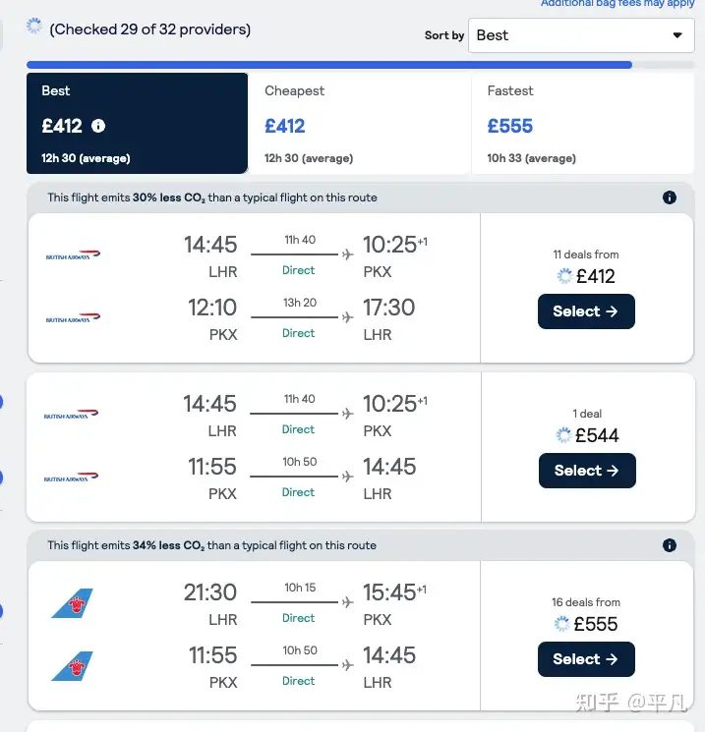This screenshot has width=705, height=732.
Task: Click the 16 deals from text
Action: click(x=586, y=602)
